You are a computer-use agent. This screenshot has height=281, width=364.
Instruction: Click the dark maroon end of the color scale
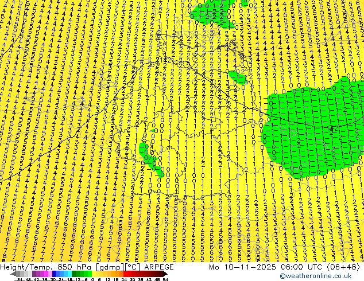(164, 274)
